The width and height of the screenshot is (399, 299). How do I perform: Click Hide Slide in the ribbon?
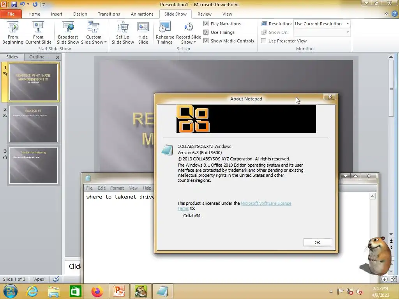tap(143, 33)
